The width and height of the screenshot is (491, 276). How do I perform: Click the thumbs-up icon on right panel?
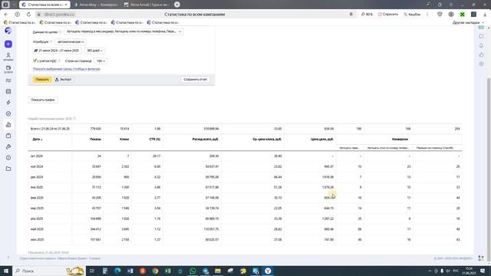click(x=481, y=54)
